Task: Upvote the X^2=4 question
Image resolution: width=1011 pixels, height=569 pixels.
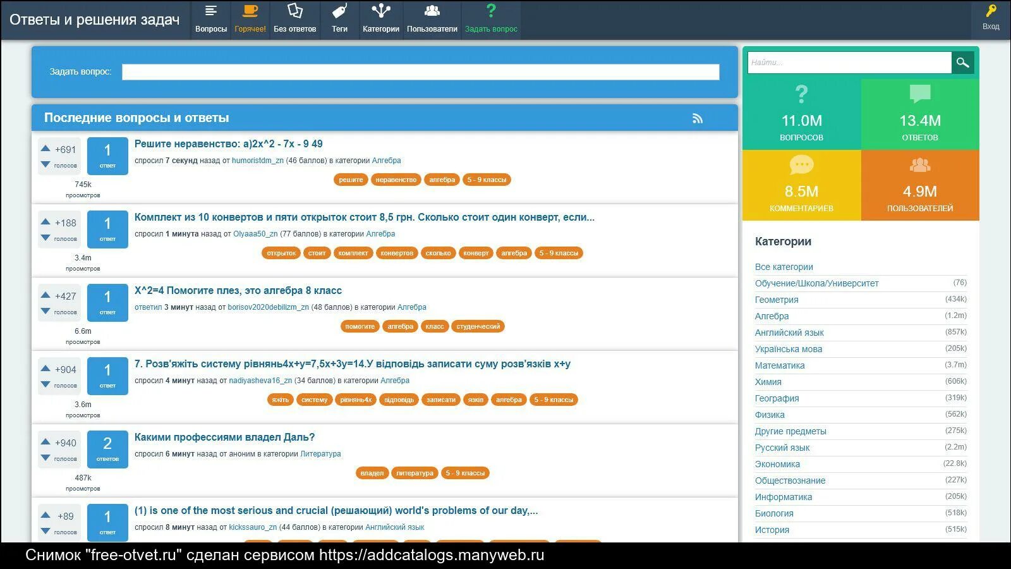Action: click(x=45, y=295)
